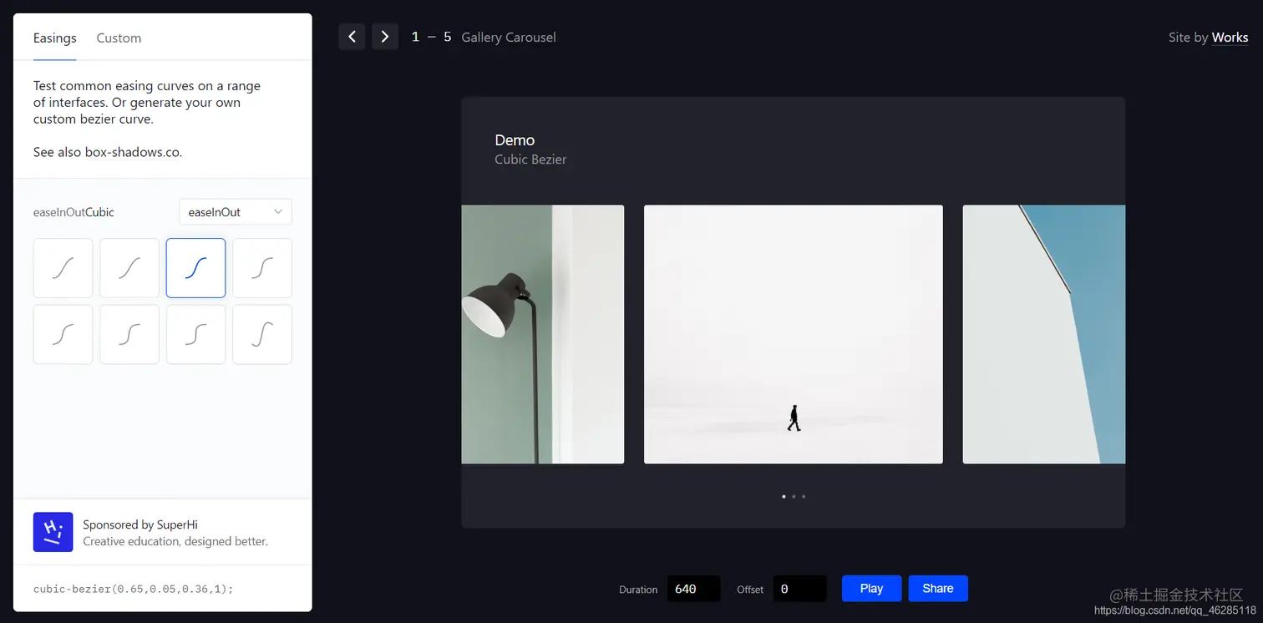The image size is (1263, 623).
Task: Select the second carousel pagination dot
Action: [794, 496]
